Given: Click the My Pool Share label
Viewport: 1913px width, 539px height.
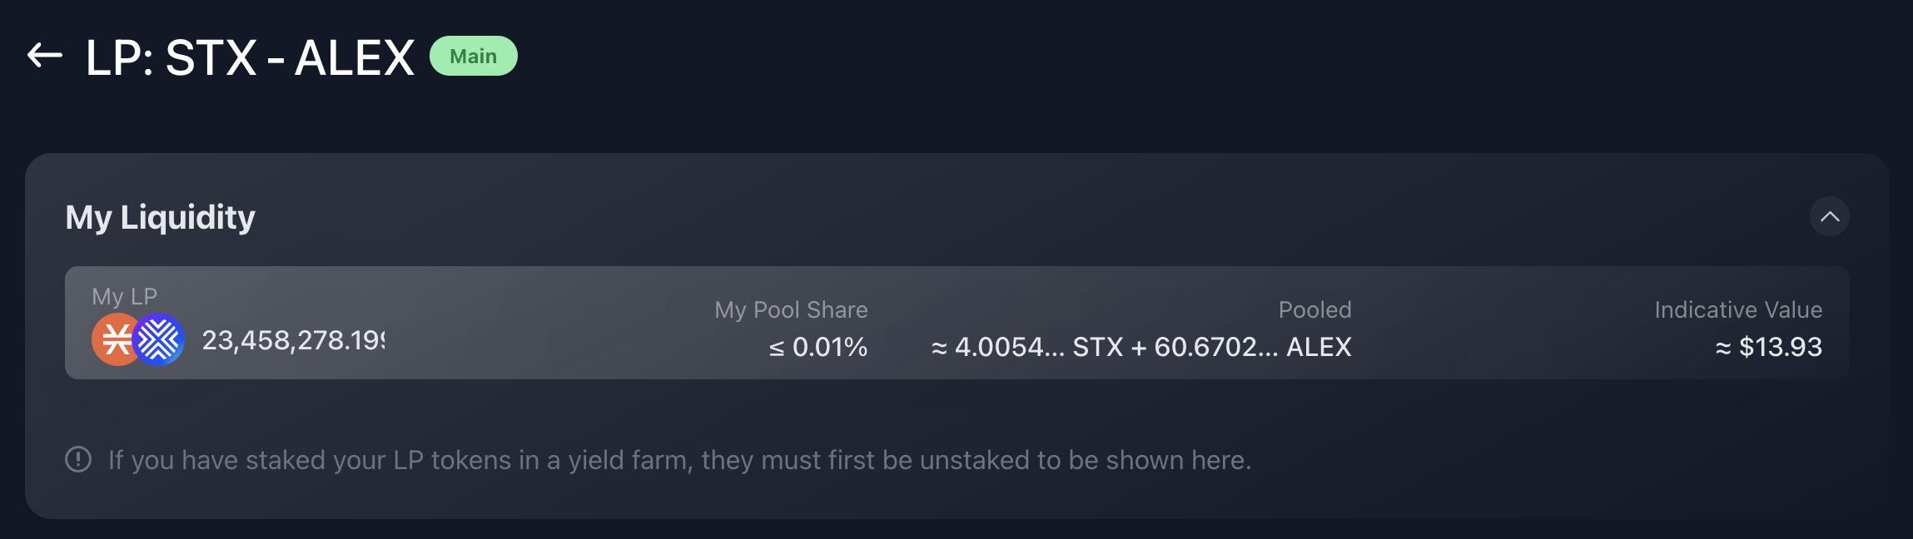Looking at the screenshot, I should click(x=791, y=309).
